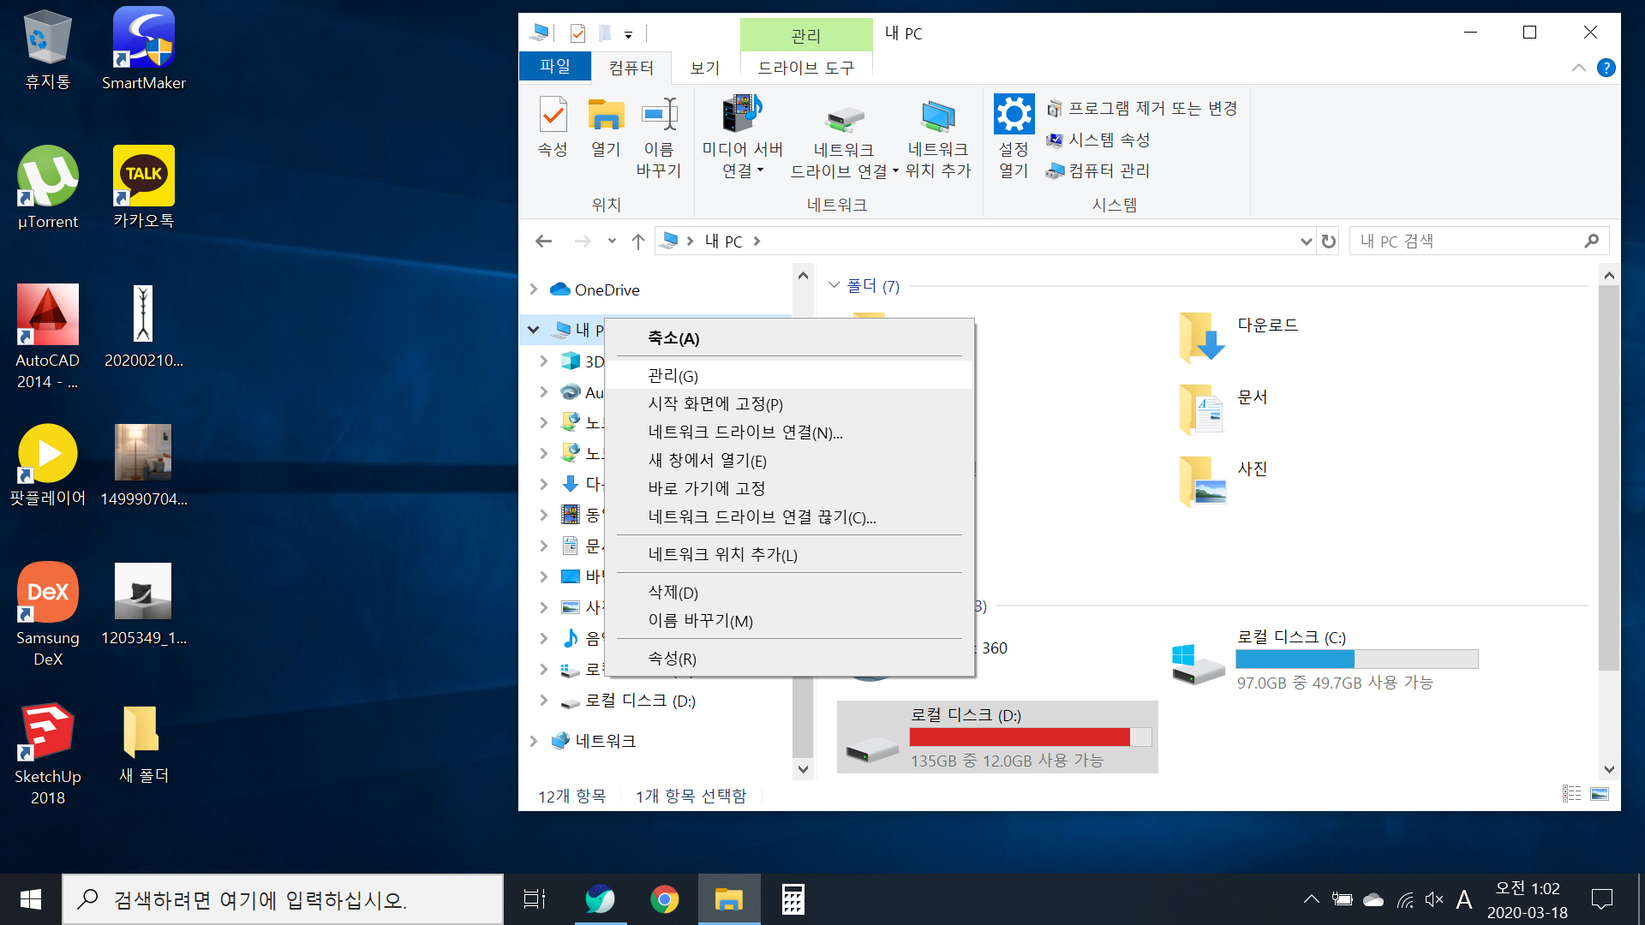Open the 문서 folder
This screenshot has height=925, width=1645.
point(1223,409)
